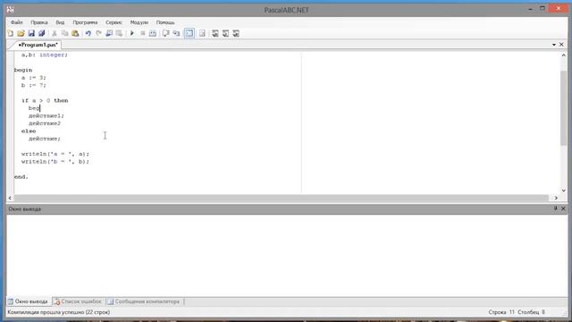The height and width of the screenshot is (322, 572).
Task: Pin the Окно вывода panel
Action: click(x=555, y=208)
